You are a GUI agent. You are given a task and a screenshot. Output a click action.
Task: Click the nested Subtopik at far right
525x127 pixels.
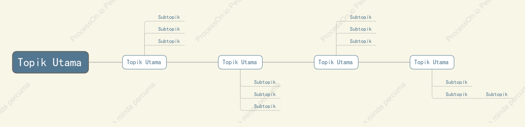497,94
